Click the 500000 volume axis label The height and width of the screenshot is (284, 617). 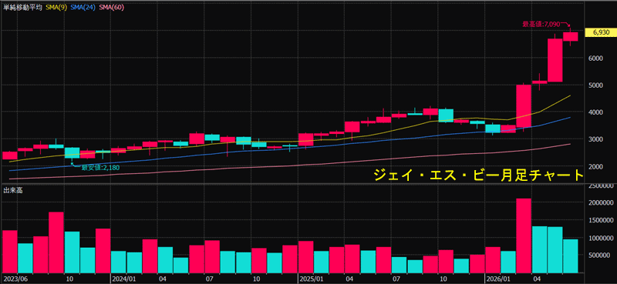pyautogui.click(x=599, y=256)
